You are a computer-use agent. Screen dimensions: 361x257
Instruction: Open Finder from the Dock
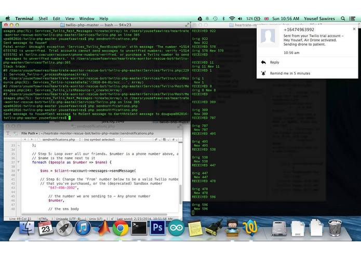pyautogui.click(x=26, y=228)
